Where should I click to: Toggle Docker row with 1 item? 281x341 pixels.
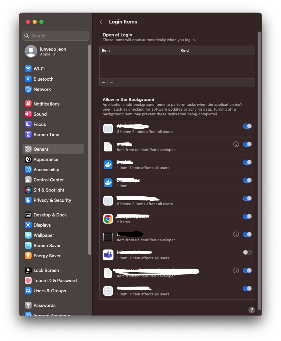coord(247,180)
